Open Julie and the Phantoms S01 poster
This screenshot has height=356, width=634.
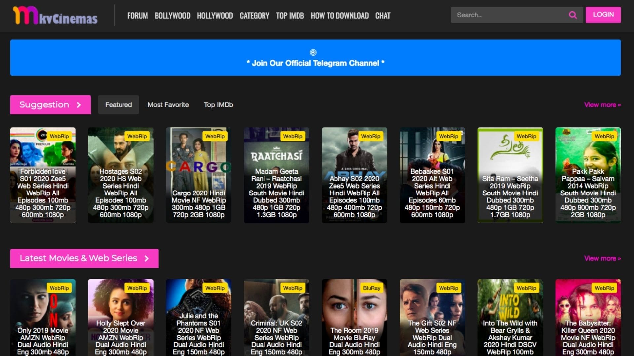[198, 317]
